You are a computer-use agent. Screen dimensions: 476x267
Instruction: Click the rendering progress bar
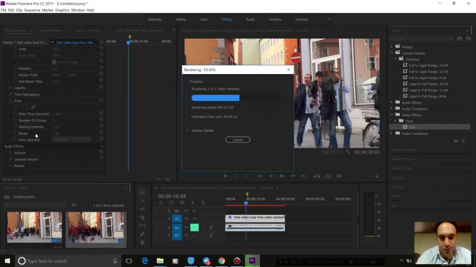[x=236, y=98]
